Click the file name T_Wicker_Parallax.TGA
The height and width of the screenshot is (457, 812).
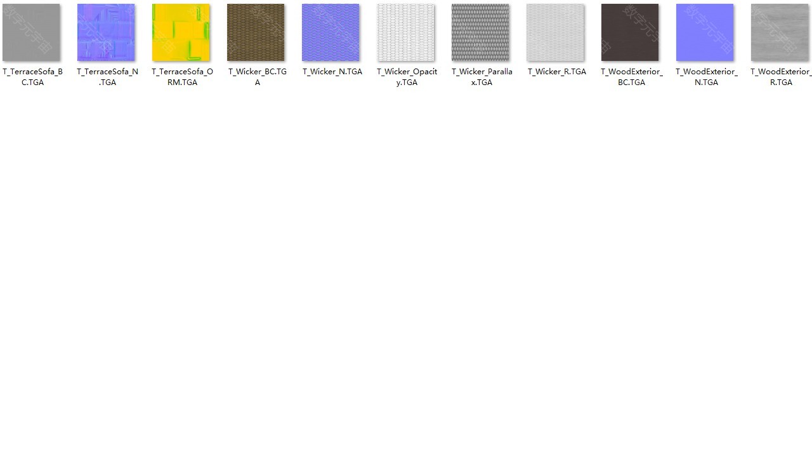(481, 77)
